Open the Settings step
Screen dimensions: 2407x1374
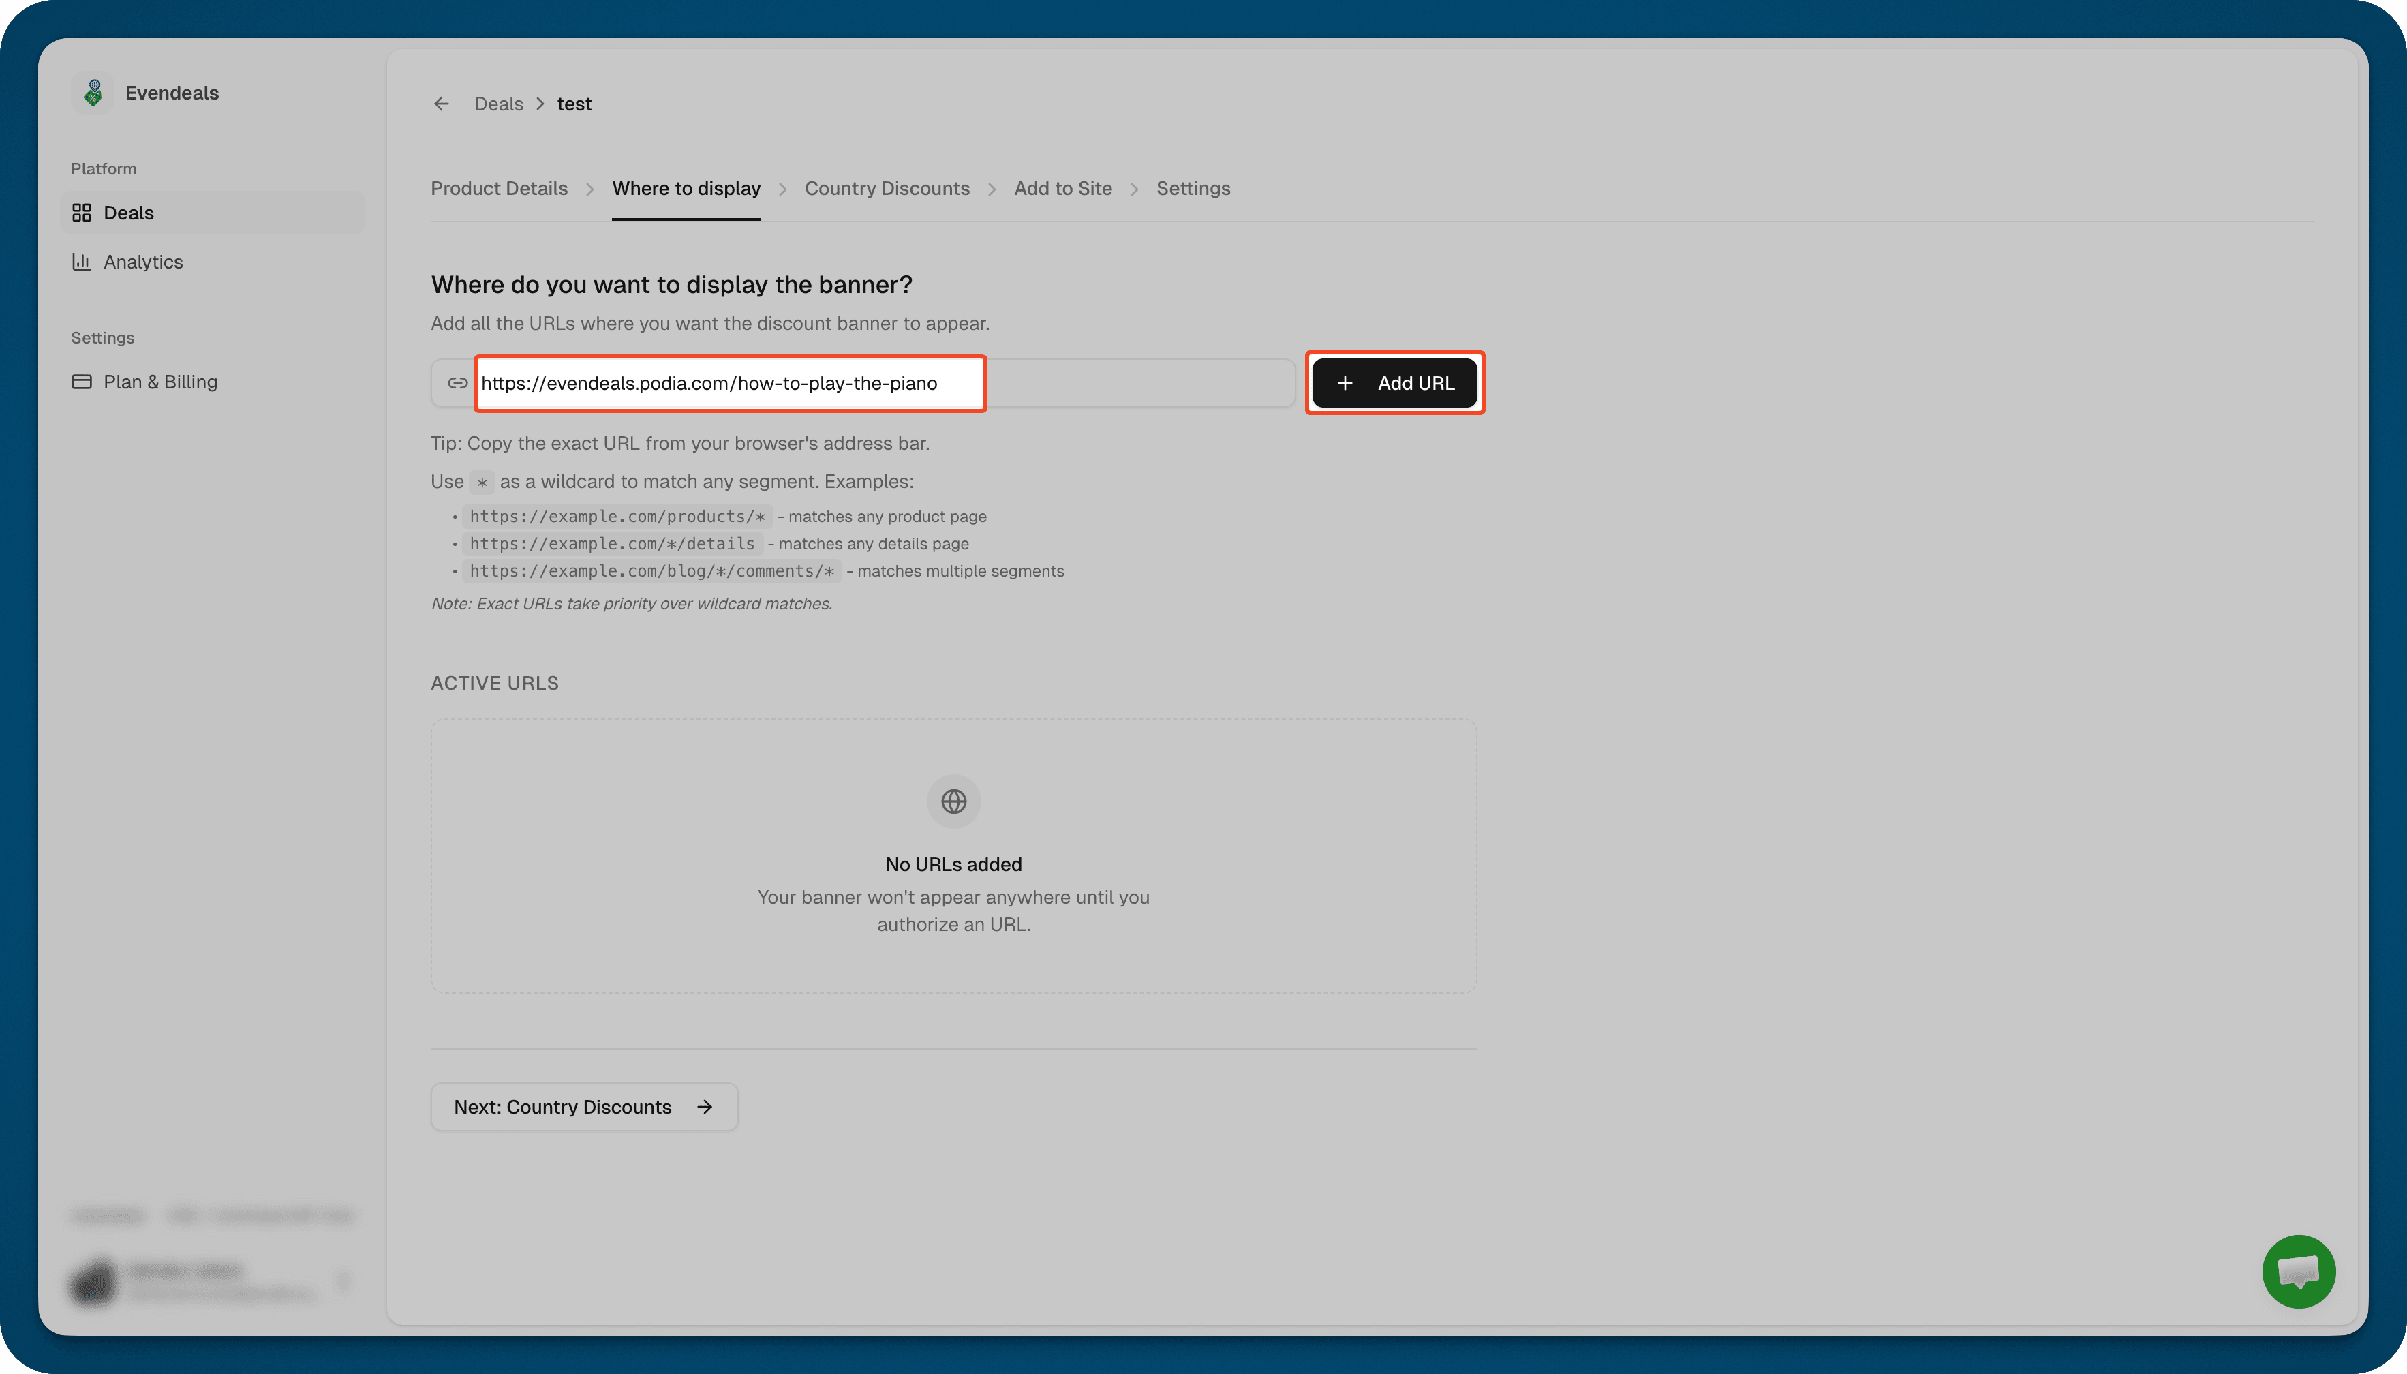click(1192, 188)
